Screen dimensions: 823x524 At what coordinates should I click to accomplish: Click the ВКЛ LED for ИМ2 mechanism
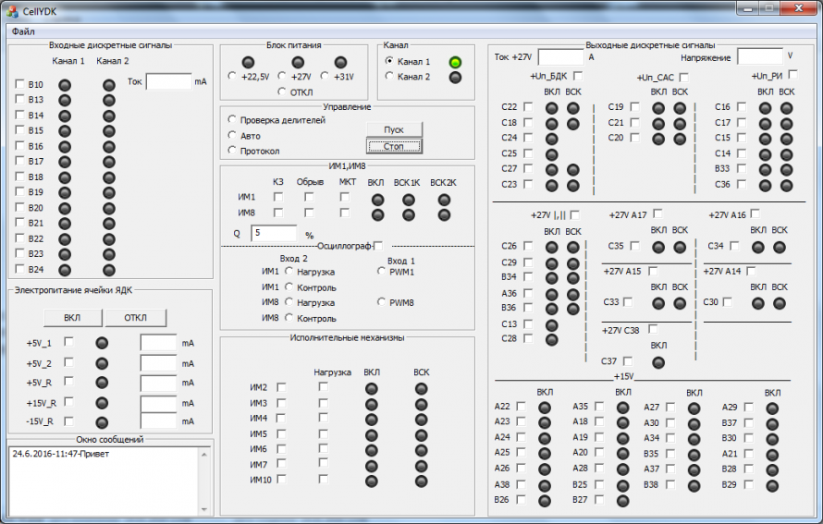click(x=372, y=388)
